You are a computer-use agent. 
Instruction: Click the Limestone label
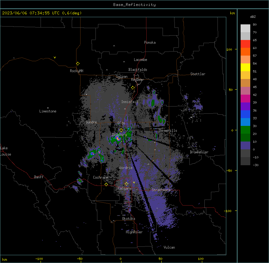pyautogui.click(x=48, y=111)
